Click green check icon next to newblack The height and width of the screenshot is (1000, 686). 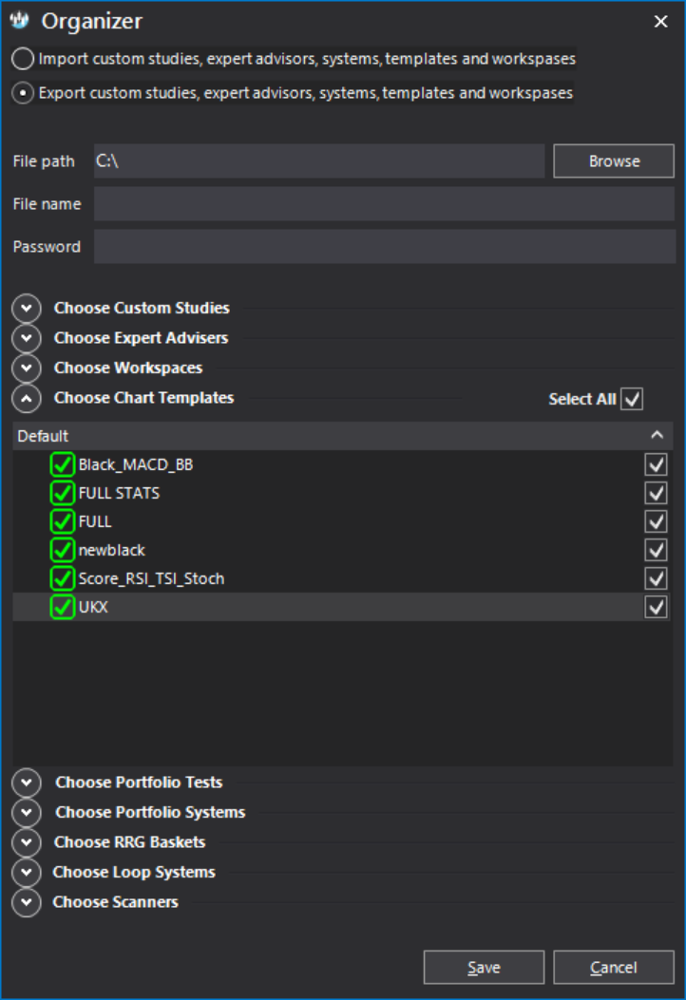coord(63,550)
